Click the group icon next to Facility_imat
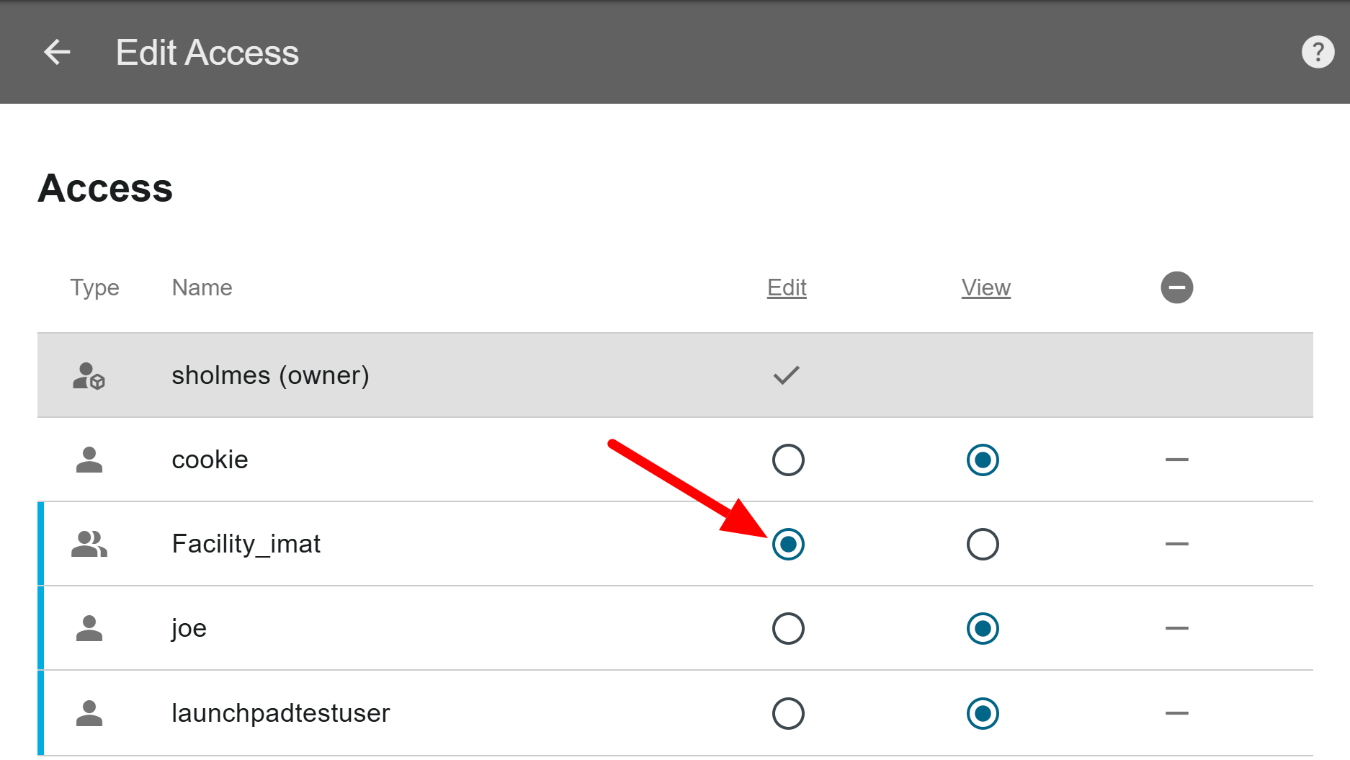The height and width of the screenshot is (760, 1350). click(90, 544)
